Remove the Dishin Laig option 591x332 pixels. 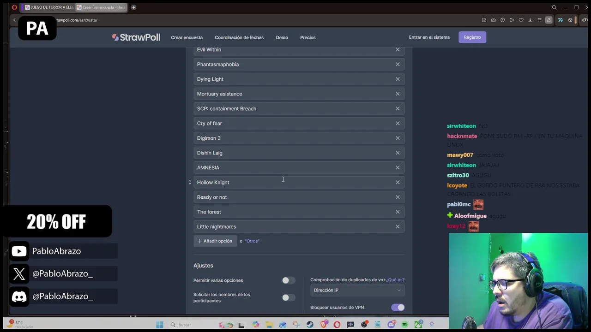[398, 153]
